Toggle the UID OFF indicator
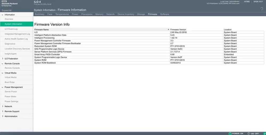This screenshot has width=266, height=135. point(253,133)
